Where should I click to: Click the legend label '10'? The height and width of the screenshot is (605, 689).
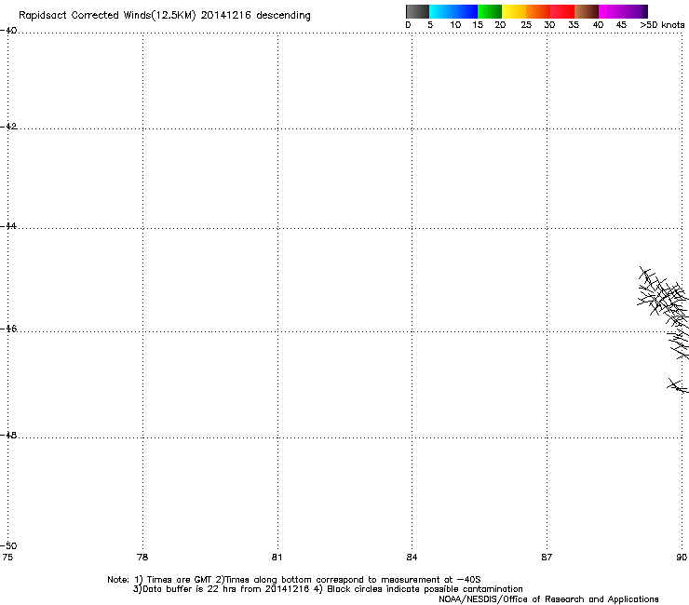pos(455,25)
